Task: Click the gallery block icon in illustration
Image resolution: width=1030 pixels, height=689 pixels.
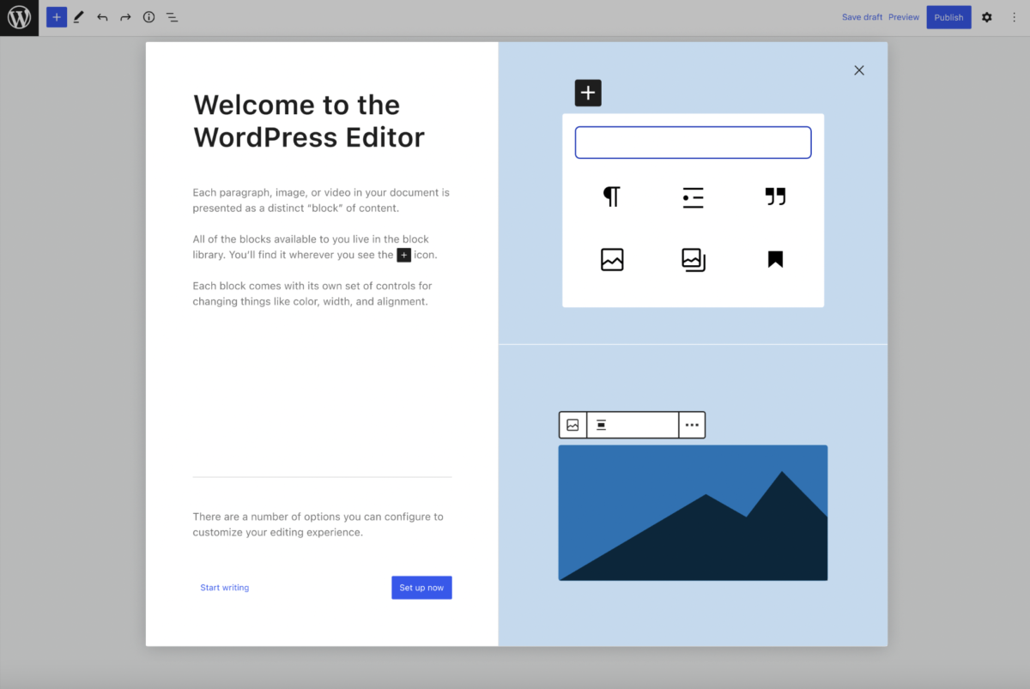Action: (693, 259)
